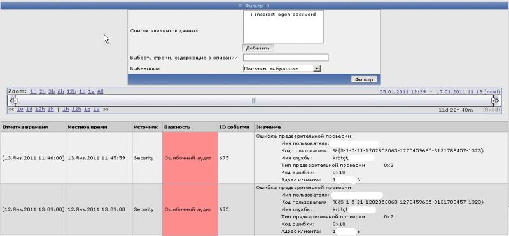Click the start date 05.01.2011 12:39
509x236 pixels.
403,92
